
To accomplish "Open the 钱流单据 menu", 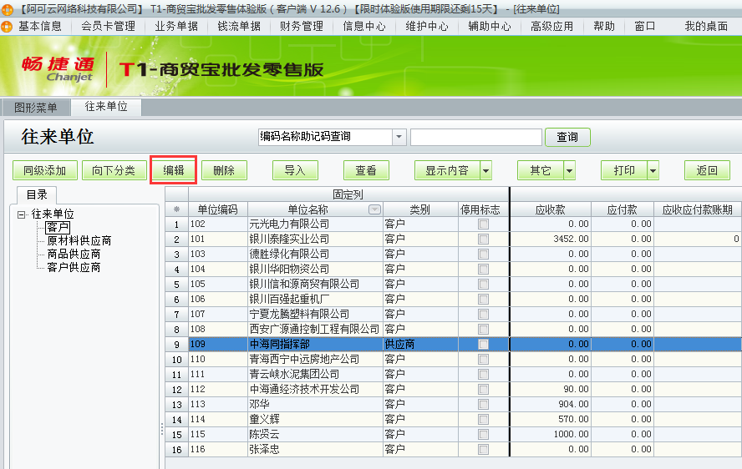I will [239, 27].
